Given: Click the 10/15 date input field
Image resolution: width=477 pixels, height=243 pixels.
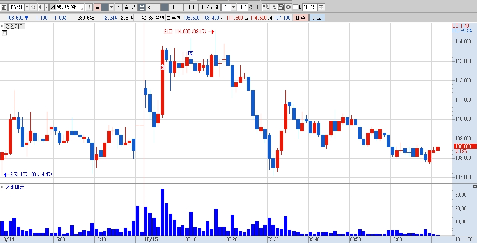Looking at the screenshot, I should pyautogui.click(x=310, y=7).
